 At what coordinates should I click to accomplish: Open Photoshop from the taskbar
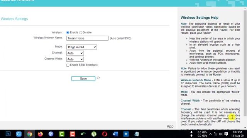8,134
